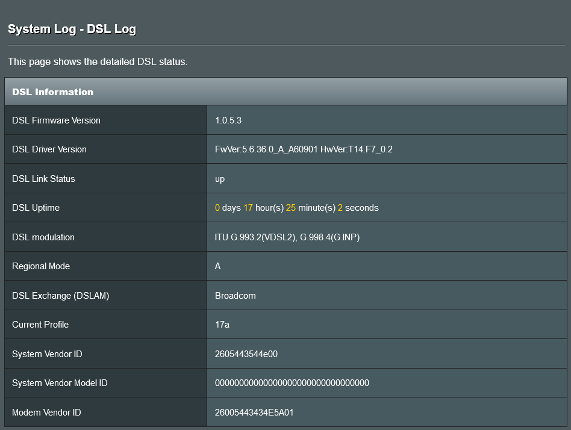Click the DSL Driver Version label
The height and width of the screenshot is (430, 571).
point(49,149)
